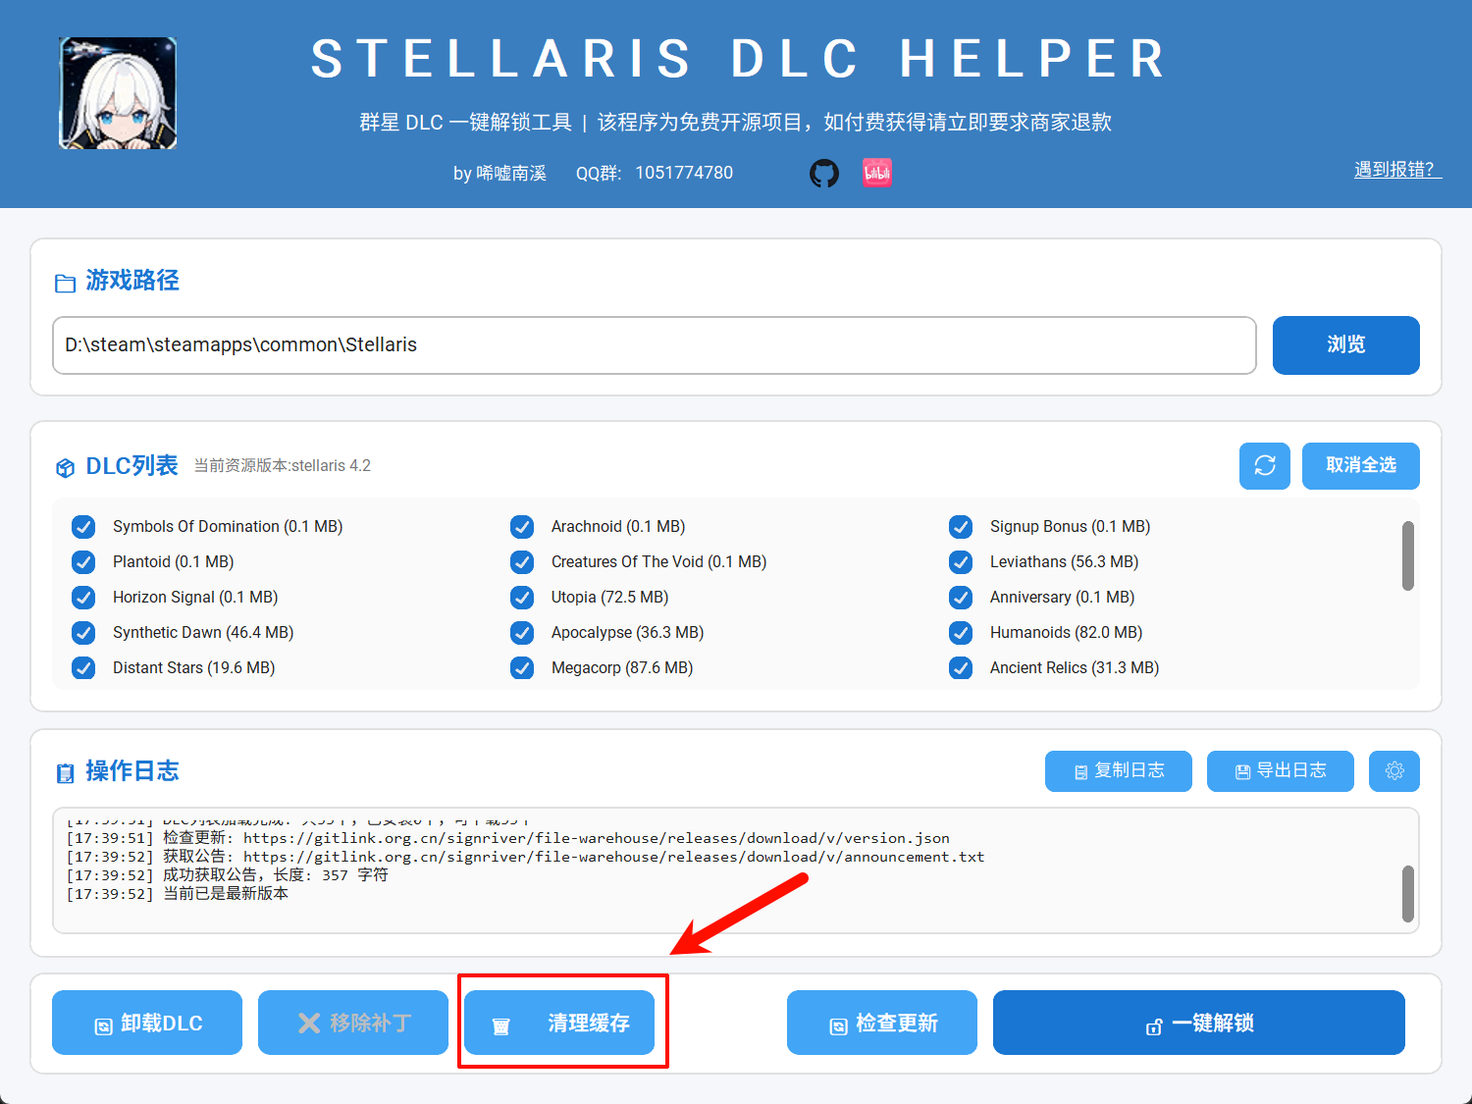Click the STELLARIS DLC HELPER title
The width and height of the screenshot is (1472, 1104).
pyautogui.click(x=738, y=59)
